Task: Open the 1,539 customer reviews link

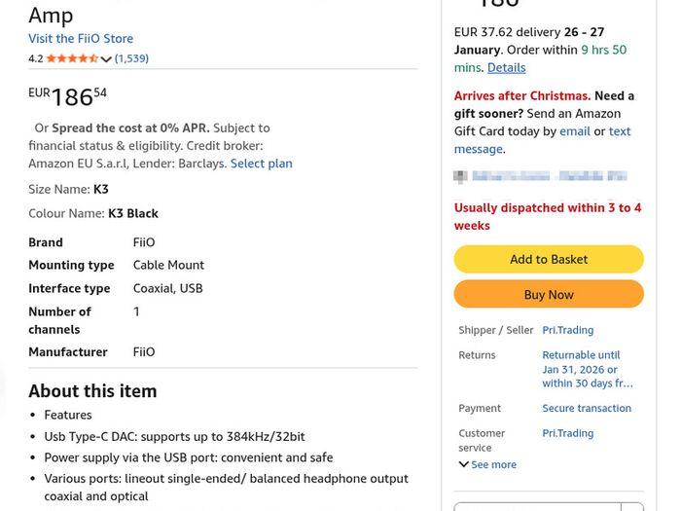Action: coord(131,58)
